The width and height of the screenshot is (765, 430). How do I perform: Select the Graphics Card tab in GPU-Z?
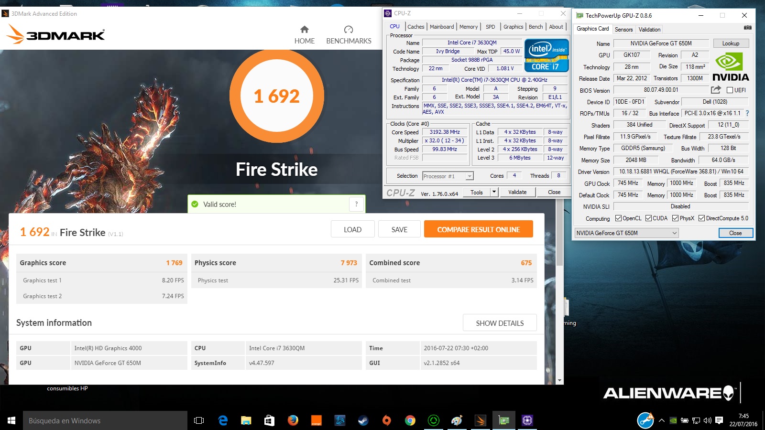593,29
